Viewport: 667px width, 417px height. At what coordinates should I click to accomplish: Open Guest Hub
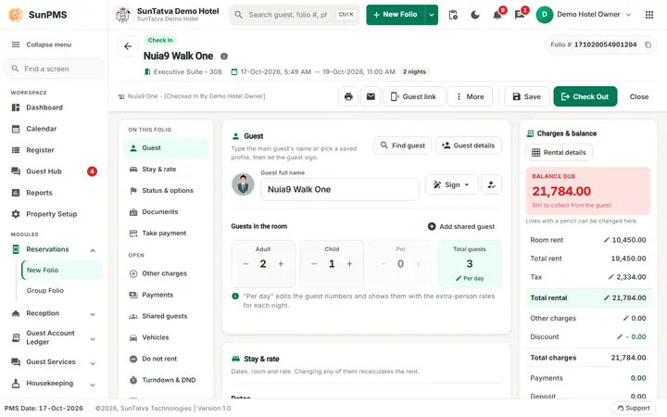point(54,171)
